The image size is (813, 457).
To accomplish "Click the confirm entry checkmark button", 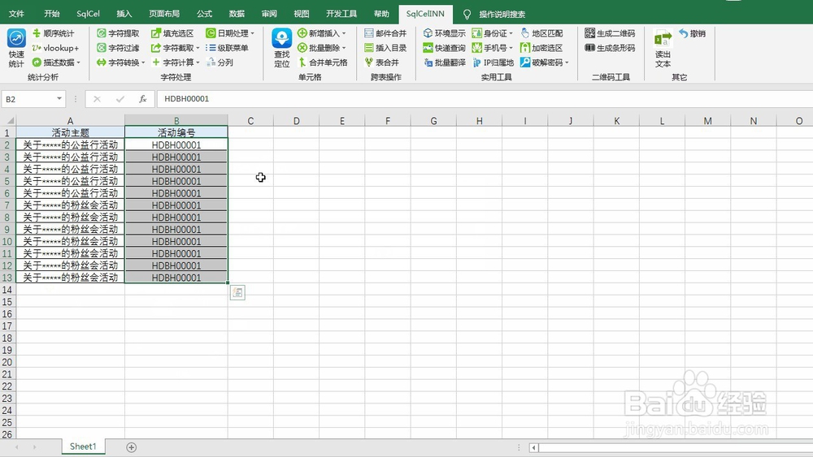I will [x=120, y=99].
